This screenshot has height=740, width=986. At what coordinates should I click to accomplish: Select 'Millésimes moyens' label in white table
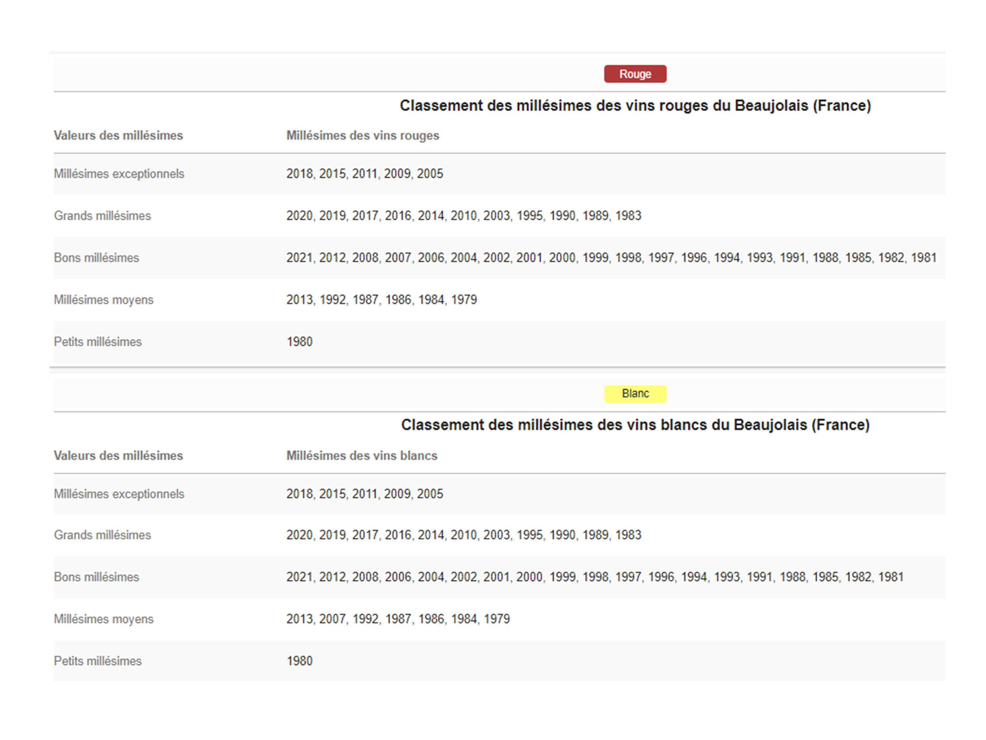tap(104, 619)
